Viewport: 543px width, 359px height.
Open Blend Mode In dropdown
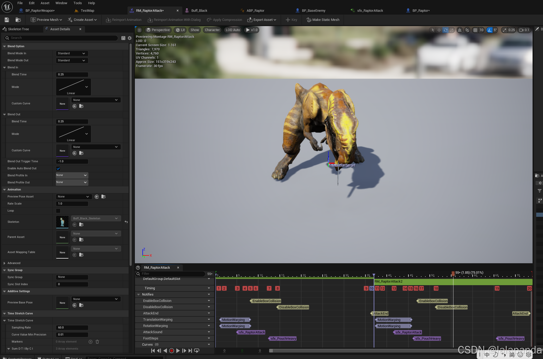click(x=72, y=53)
